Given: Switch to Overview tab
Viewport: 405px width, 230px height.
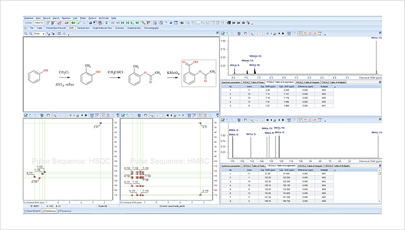Looking at the screenshot, I should point(120,28).
